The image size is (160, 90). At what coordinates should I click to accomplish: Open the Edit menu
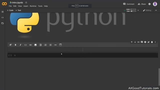(15, 6)
